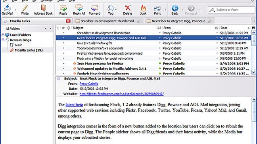The width and height of the screenshot is (257, 144).
Task: Click the All Folders view label
Action: pos(13,28)
